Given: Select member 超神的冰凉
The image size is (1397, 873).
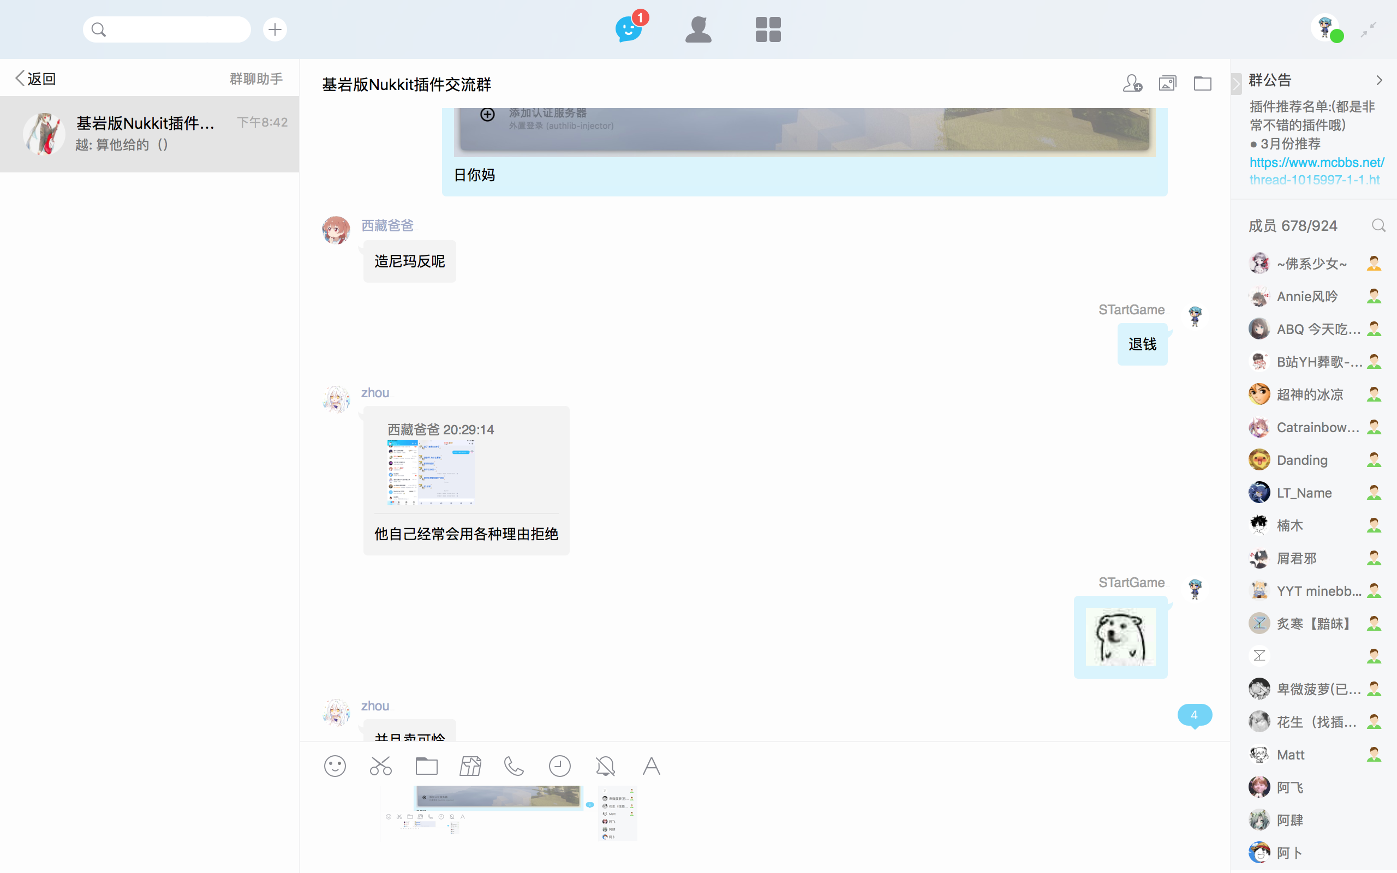Looking at the screenshot, I should [1314, 395].
